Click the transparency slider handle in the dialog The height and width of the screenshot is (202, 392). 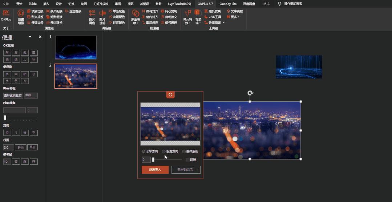point(153,159)
